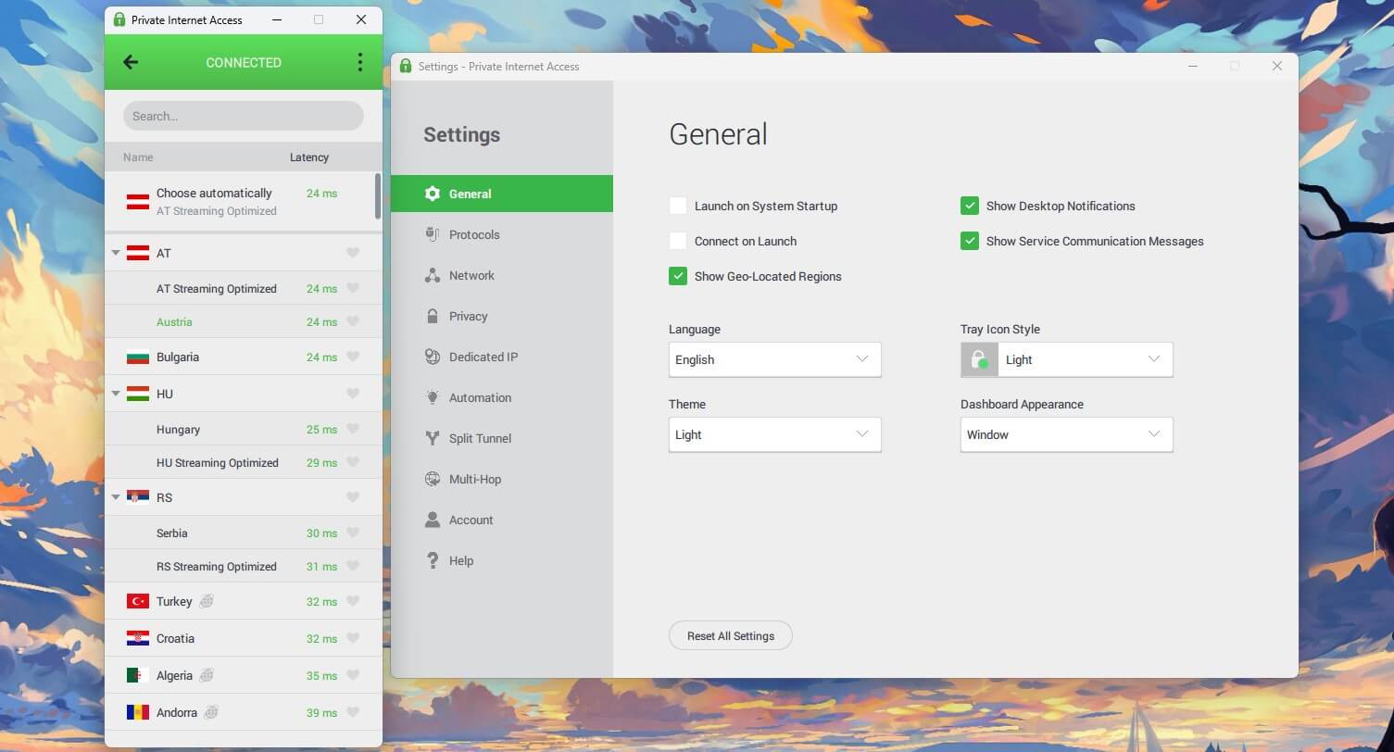Select AT Streaming Optimized under the AT group
Screen dimensions: 1394x752
coord(243,288)
